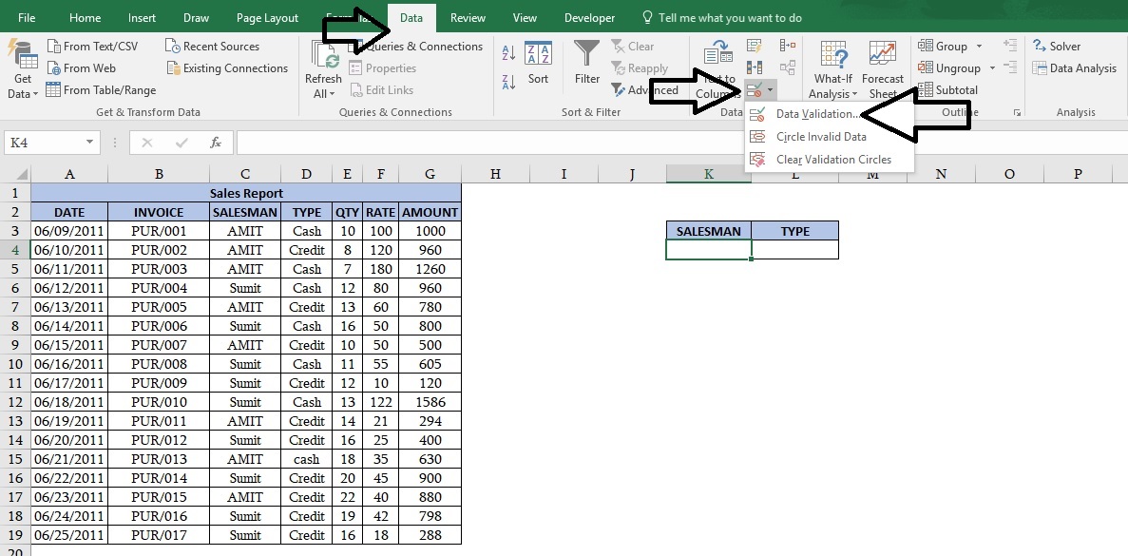Click the formula bar cancel X
1128x556 pixels.
[147, 143]
